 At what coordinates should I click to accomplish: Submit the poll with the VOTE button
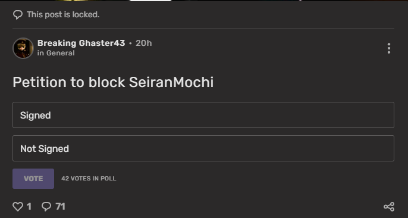(33, 179)
